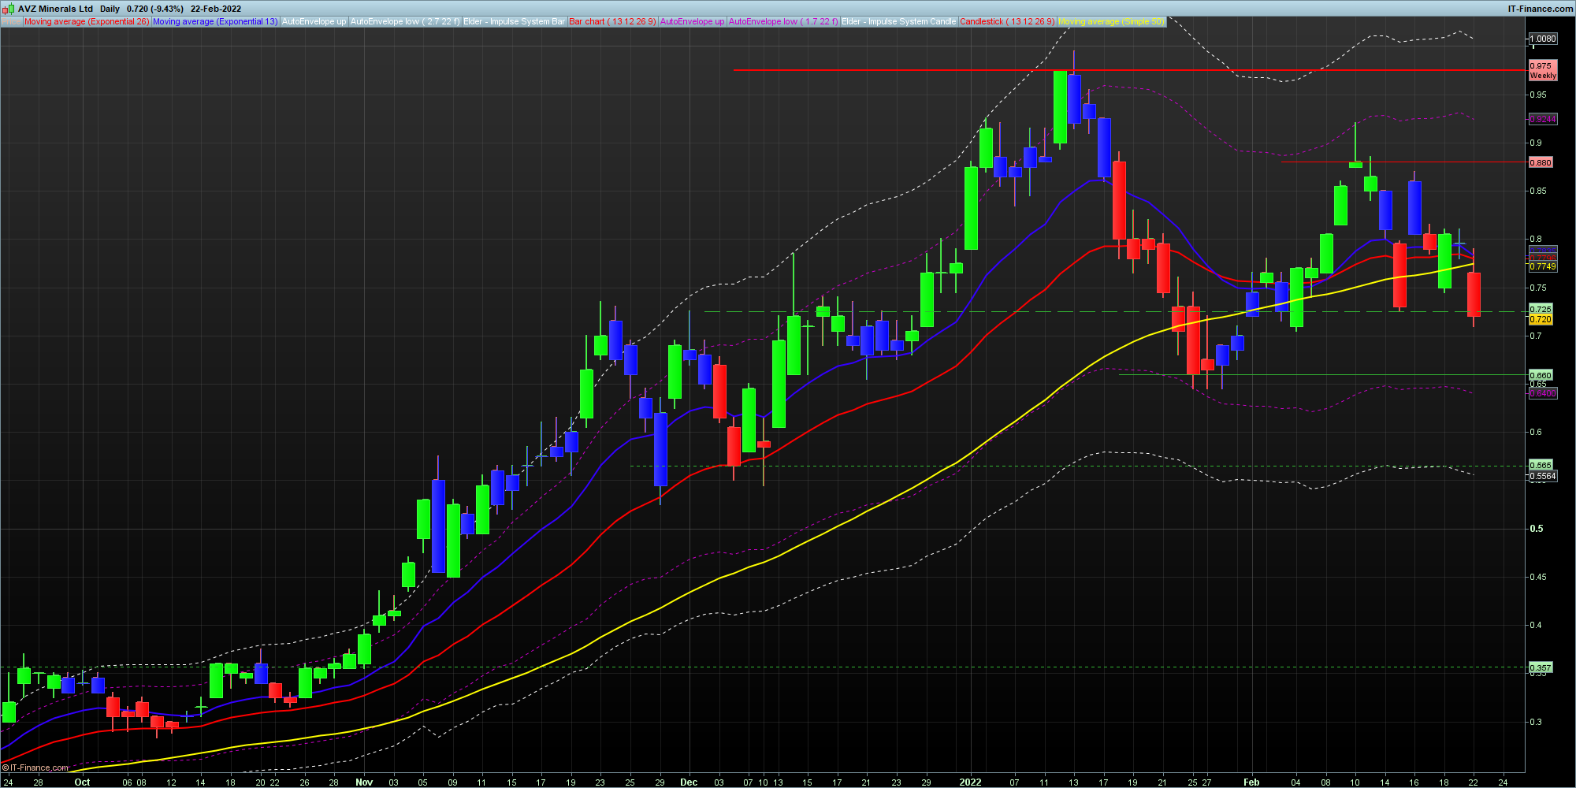Click the 0.720 (-9.43%) price readout
This screenshot has width=1576, height=788.
click(155, 9)
